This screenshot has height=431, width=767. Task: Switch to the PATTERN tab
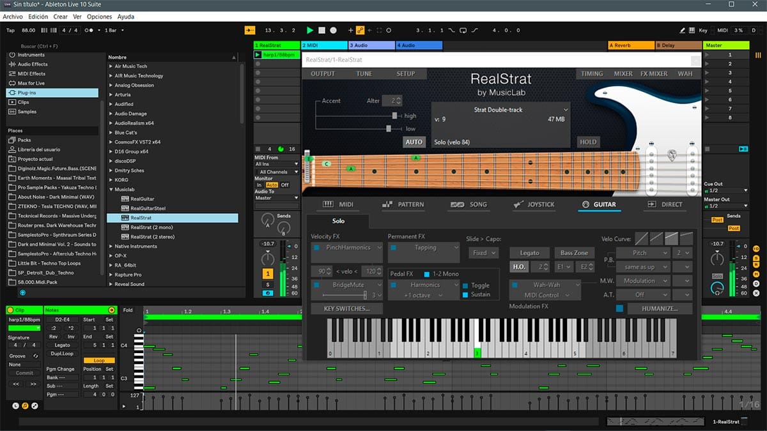[x=403, y=204]
